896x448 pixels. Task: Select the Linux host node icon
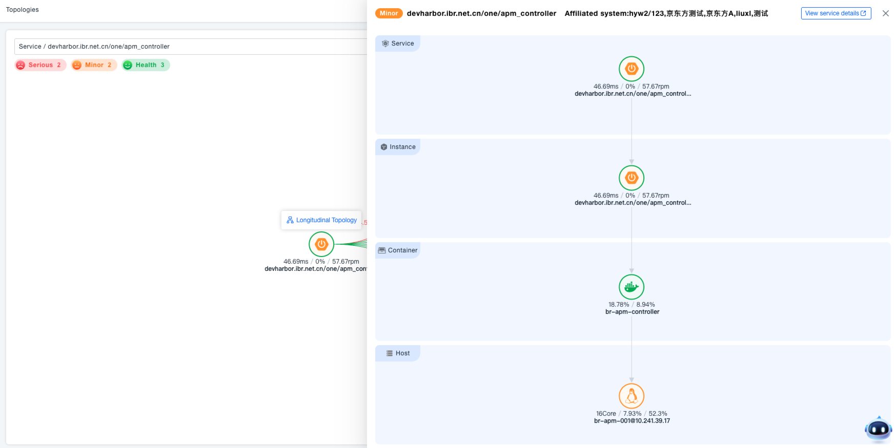click(632, 396)
